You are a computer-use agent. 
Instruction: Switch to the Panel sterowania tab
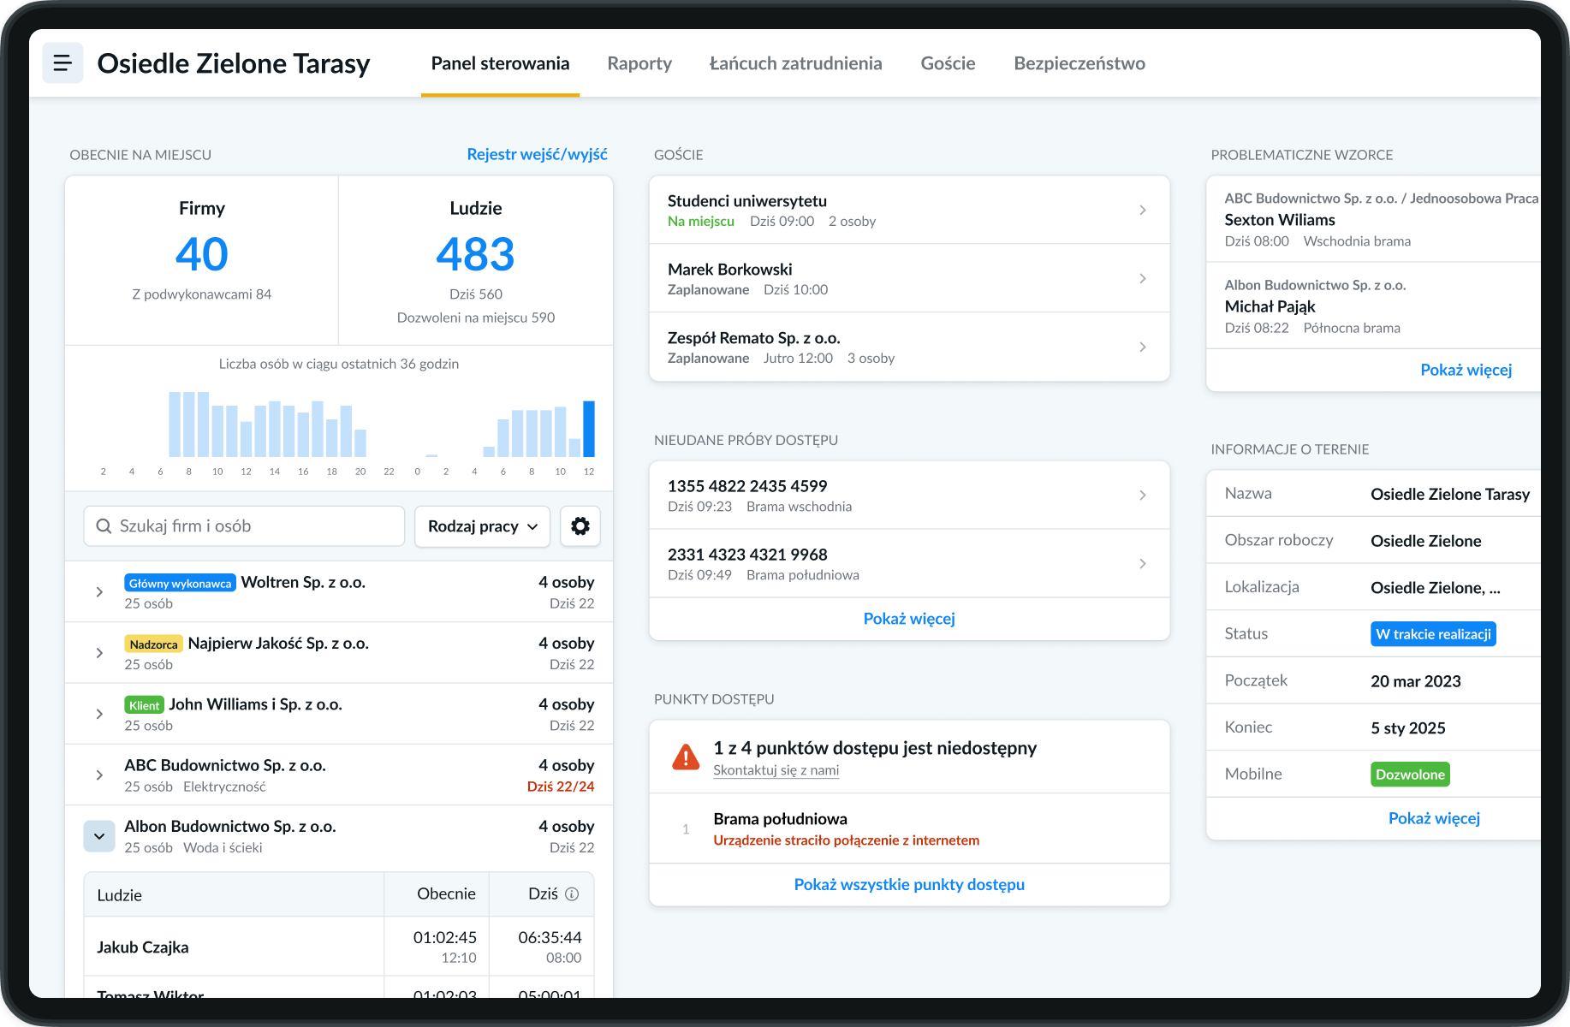[500, 63]
